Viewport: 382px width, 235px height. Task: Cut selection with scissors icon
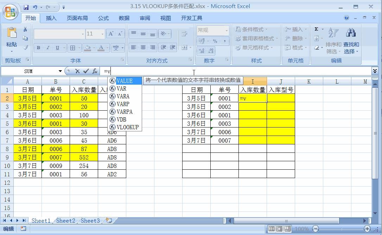click(x=25, y=30)
